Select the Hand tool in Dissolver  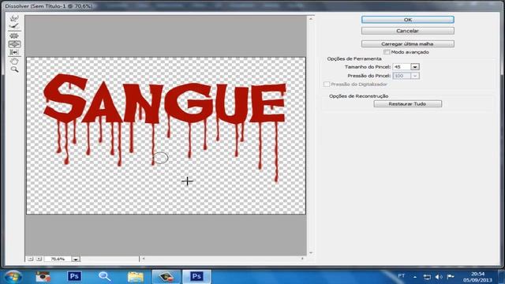14,62
